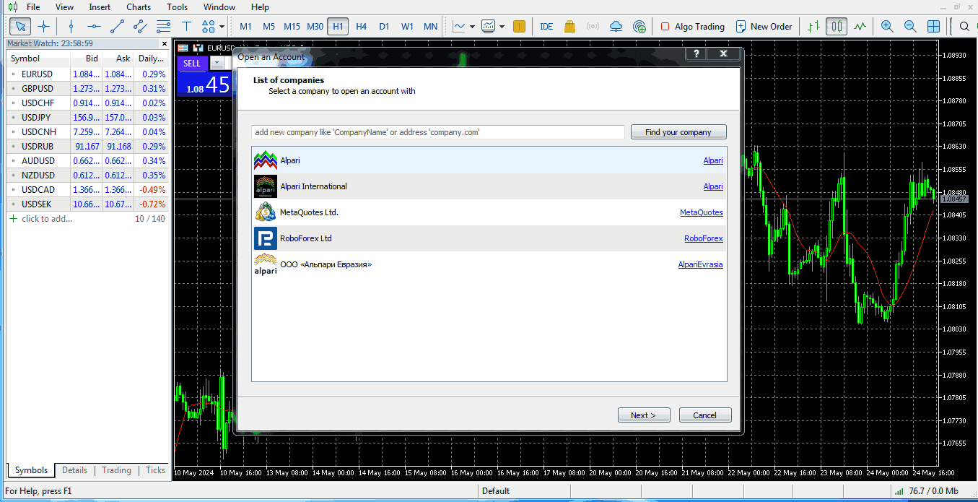Select Alpari International in company list
The height and width of the screenshot is (502, 978).
click(489, 186)
